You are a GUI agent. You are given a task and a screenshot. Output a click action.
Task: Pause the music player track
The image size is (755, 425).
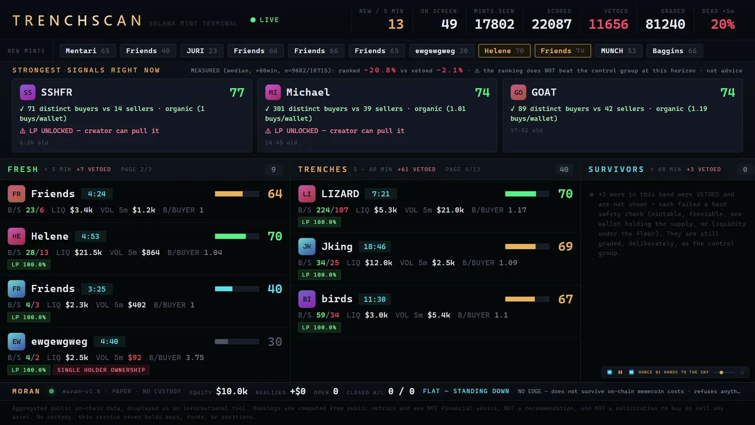click(620, 372)
